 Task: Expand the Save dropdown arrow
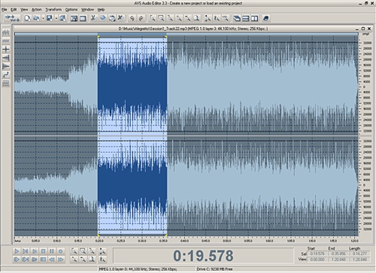click(56, 18)
